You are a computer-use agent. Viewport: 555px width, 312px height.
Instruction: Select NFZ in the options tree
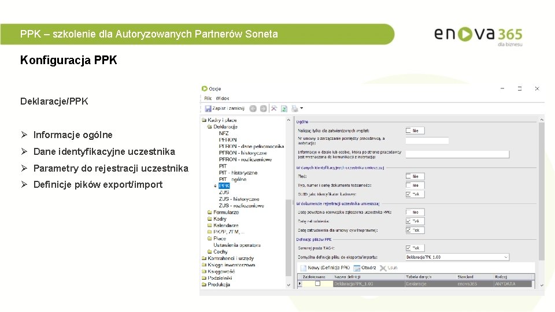click(224, 133)
